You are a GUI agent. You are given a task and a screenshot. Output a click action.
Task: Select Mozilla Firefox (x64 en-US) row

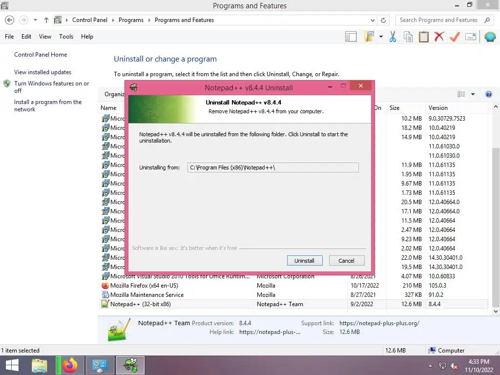pos(294,285)
